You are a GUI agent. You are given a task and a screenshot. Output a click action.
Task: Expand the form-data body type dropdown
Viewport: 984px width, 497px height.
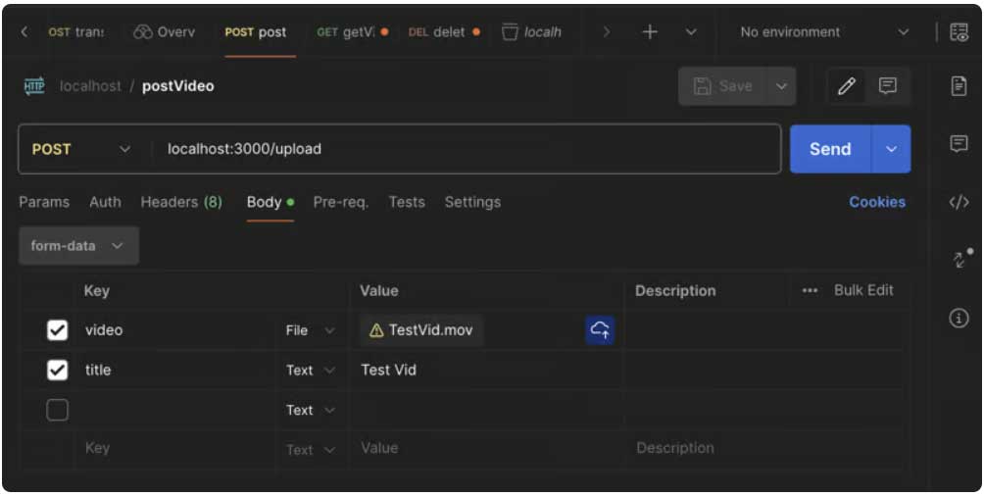(x=78, y=246)
